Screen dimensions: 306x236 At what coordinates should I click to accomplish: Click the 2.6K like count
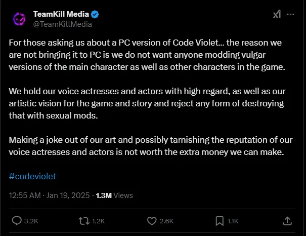(166, 221)
